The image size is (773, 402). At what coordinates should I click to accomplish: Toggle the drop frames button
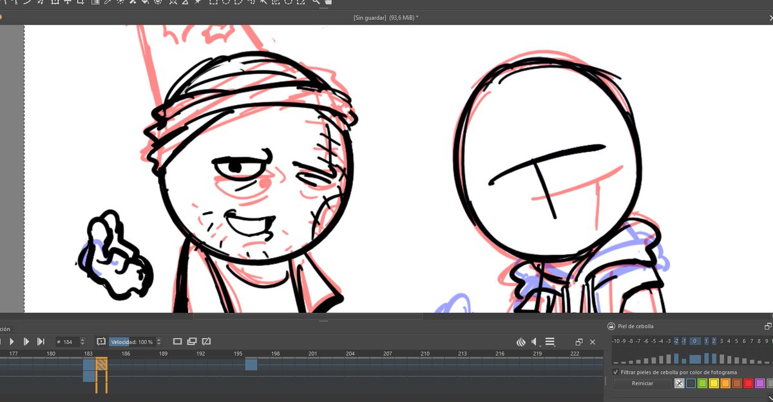[101, 341]
